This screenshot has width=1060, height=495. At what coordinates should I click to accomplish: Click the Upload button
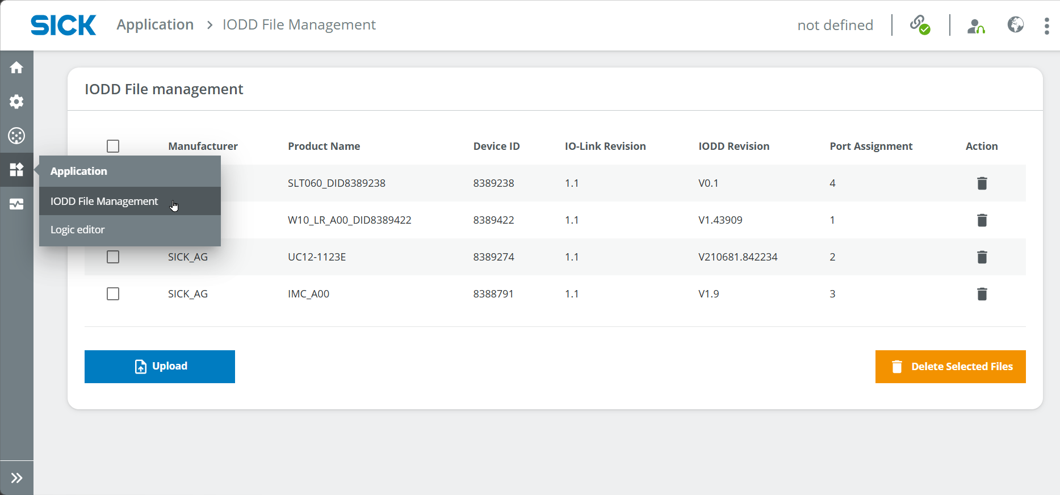click(160, 367)
